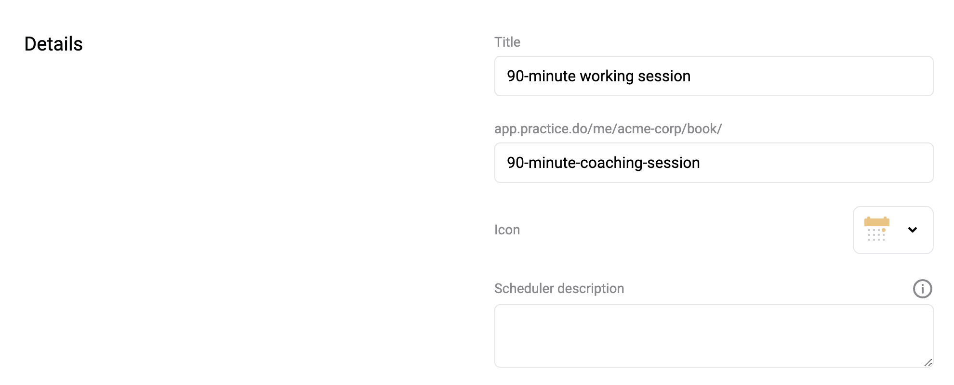The height and width of the screenshot is (385, 954).
Task: Click the app.practice.do/me/acme-corp/book/ URL prefix label
Action: (608, 128)
